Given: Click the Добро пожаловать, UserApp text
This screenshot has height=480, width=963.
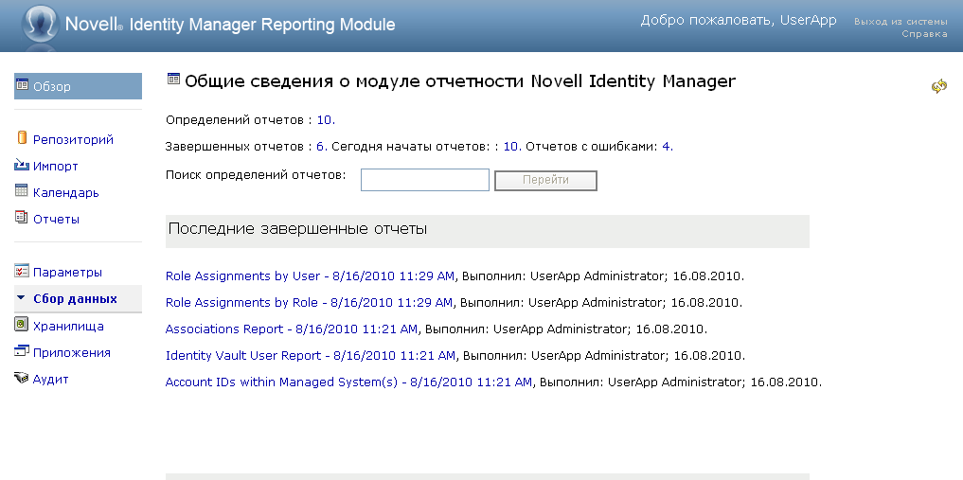Looking at the screenshot, I should (x=739, y=20).
